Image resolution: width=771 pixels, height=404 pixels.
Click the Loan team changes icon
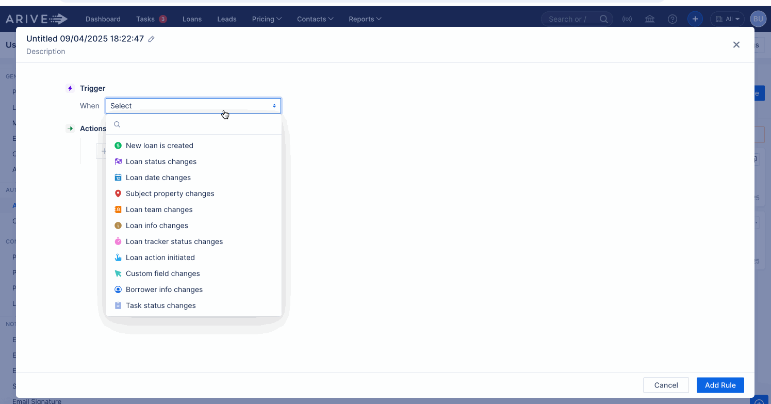click(x=118, y=209)
